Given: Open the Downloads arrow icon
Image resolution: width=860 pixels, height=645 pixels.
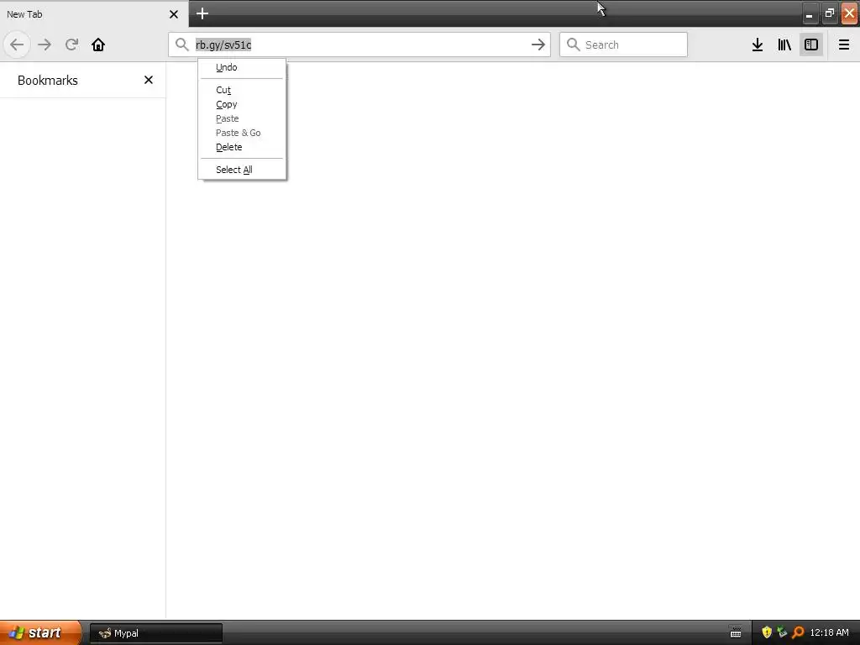Looking at the screenshot, I should (x=758, y=45).
